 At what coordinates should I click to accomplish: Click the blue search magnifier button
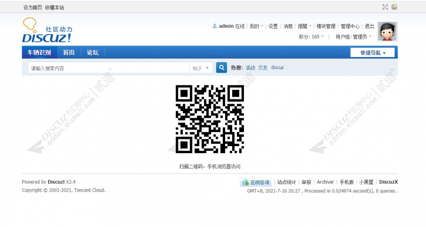tap(221, 68)
